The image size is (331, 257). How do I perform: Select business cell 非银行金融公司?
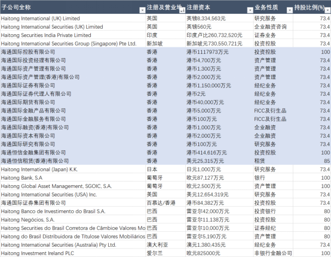coord(273,253)
